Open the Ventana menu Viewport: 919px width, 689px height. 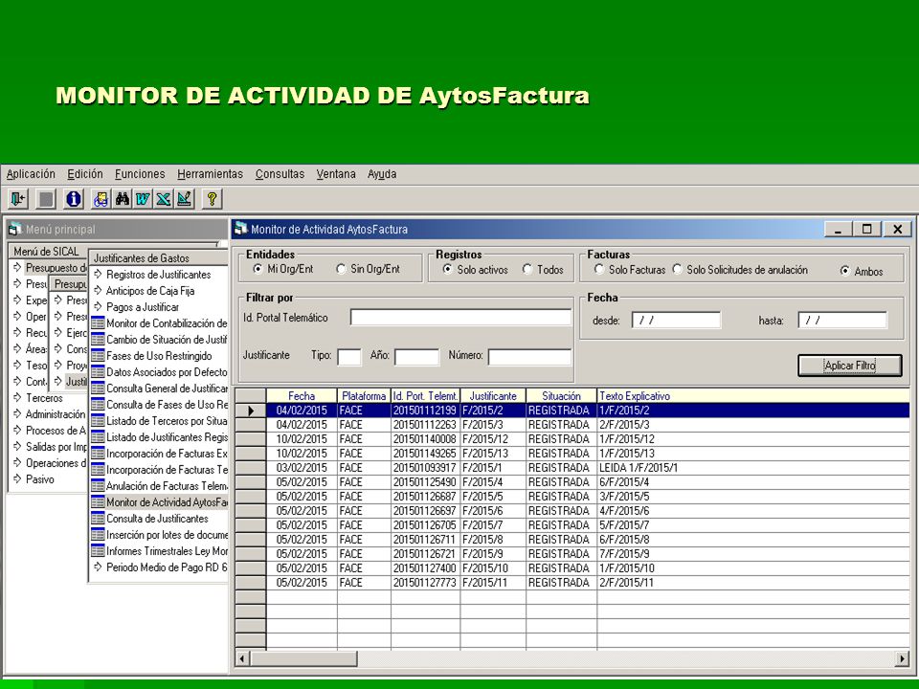pos(336,174)
